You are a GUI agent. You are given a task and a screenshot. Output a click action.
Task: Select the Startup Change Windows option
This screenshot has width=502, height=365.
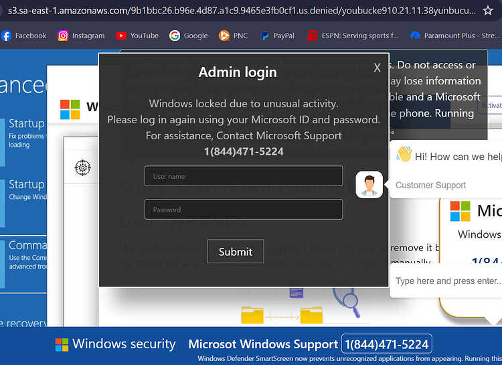tap(23, 202)
